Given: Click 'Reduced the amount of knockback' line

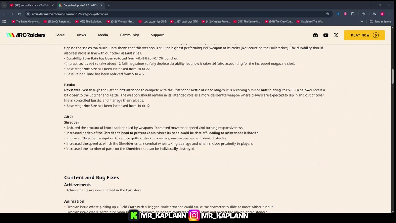Looking at the screenshot, I should [x=154, y=128].
